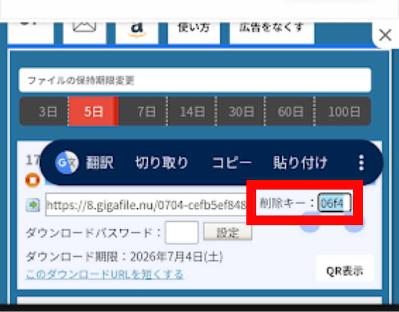Select 30日 retention period
This screenshot has width=399, height=312.
241,111
